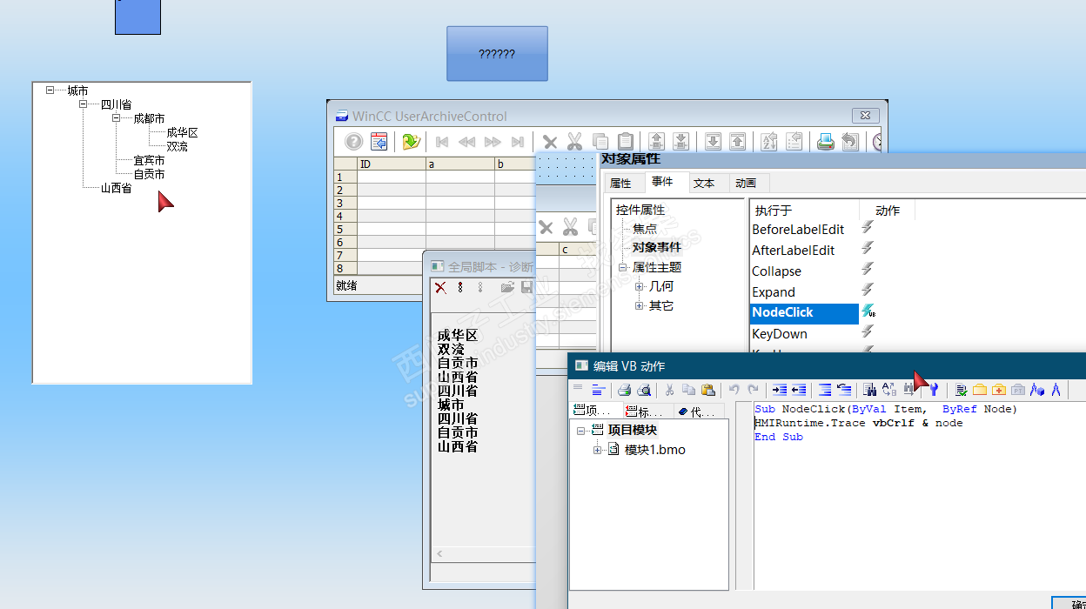Clear diagnostics output with red X icon
Viewport: 1086px width, 609px height.
tap(441, 287)
